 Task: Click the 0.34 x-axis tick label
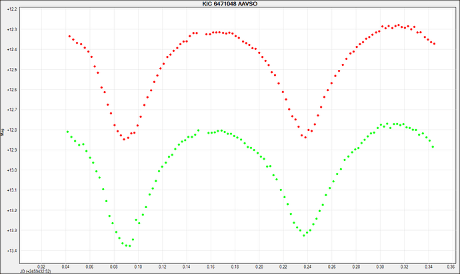429,267
